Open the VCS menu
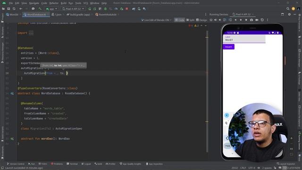302x170 pixels. 85,3
